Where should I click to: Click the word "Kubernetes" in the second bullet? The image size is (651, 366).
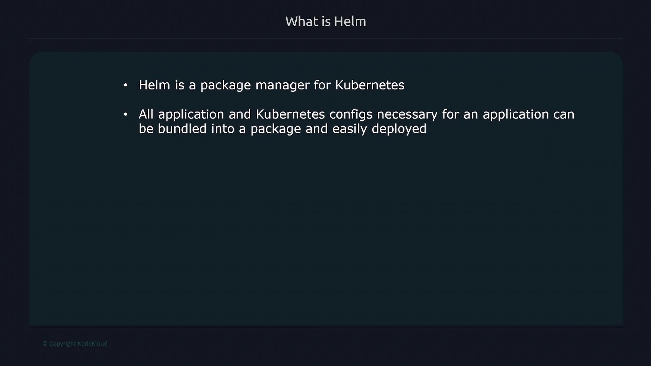290,114
